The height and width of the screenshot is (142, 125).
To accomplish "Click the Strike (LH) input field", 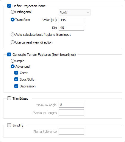I will tap(71, 20).
